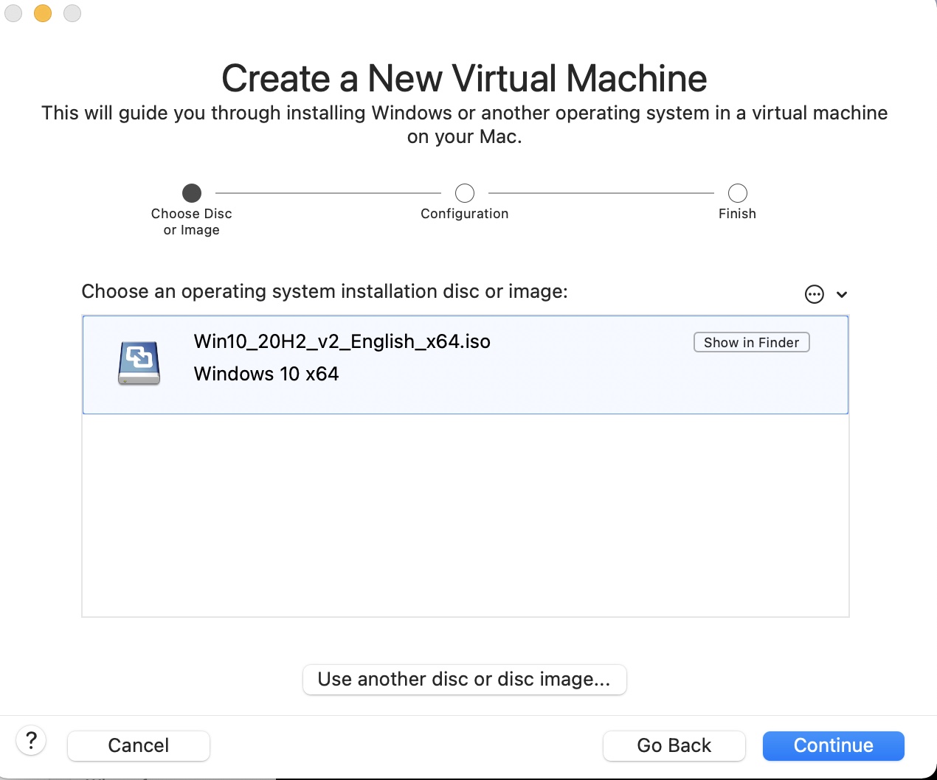937x780 pixels.
Task: Open the options ellipsis icon above the disc list
Action: (x=814, y=293)
